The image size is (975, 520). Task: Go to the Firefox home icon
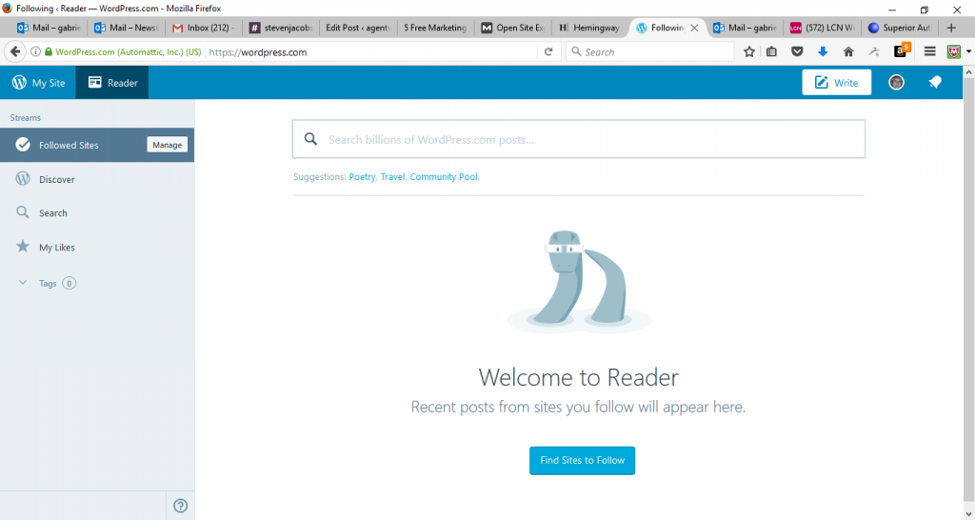848,51
